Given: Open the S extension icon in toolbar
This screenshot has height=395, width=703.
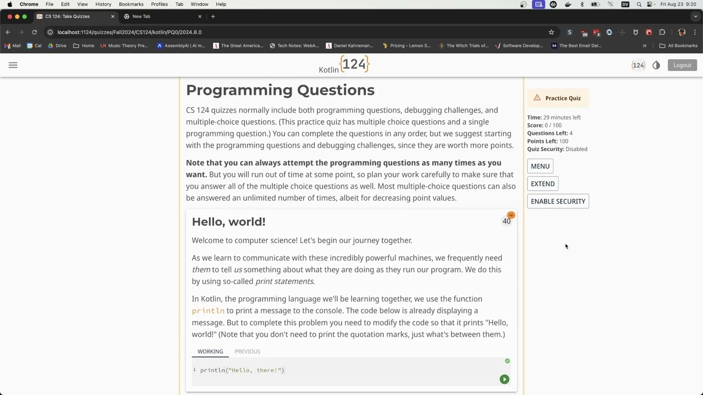Looking at the screenshot, I should coord(570,32).
